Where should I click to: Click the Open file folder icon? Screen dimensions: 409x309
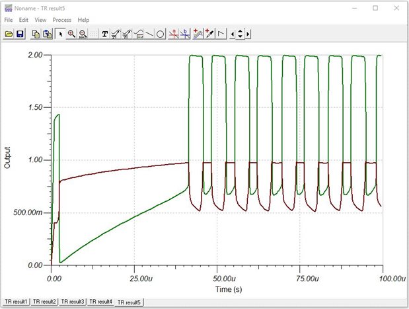(x=9, y=34)
